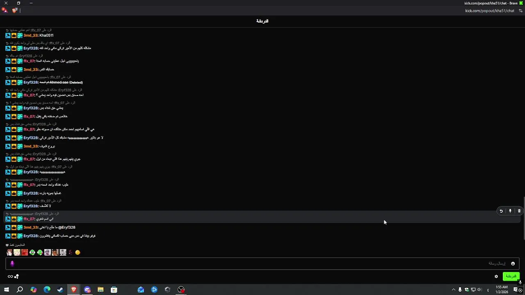
Task: Click the Kha0511 message text
Action: click(x=47, y=36)
